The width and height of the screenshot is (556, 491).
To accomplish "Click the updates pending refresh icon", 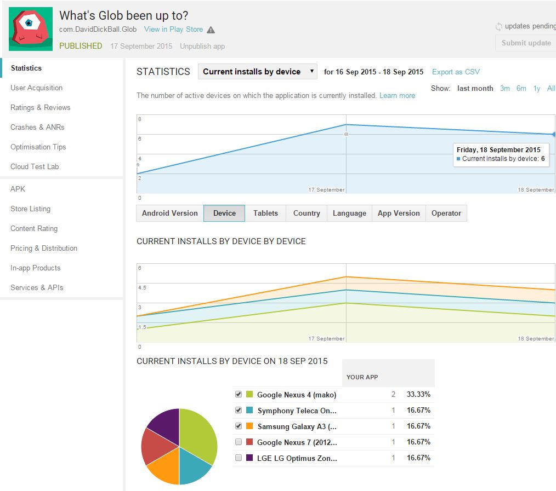I will click(498, 27).
